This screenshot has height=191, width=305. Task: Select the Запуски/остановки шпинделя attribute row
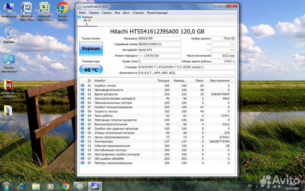(155, 98)
